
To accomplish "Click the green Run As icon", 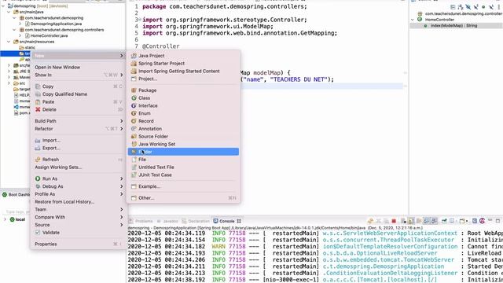I will (x=38, y=179).
